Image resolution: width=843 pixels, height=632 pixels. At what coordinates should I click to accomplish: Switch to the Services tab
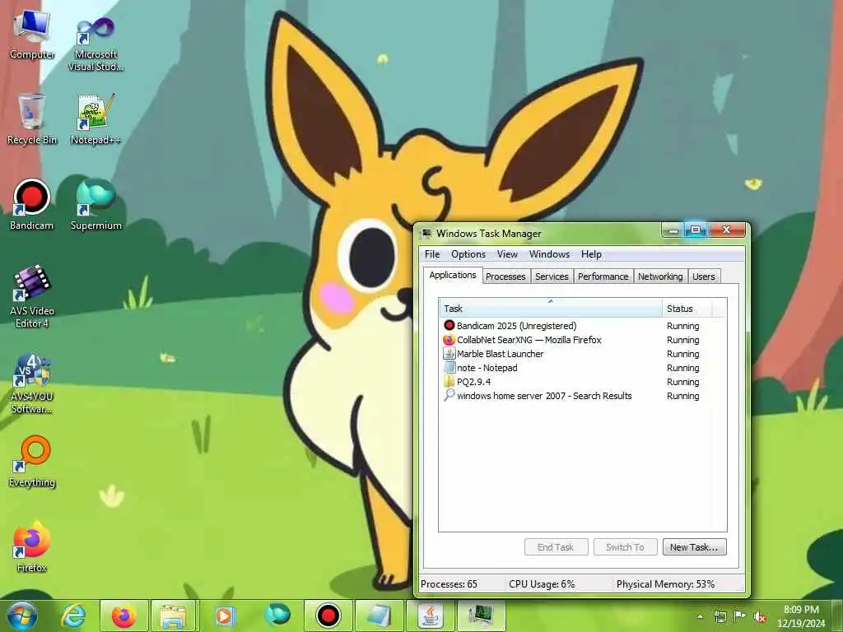pyautogui.click(x=552, y=276)
